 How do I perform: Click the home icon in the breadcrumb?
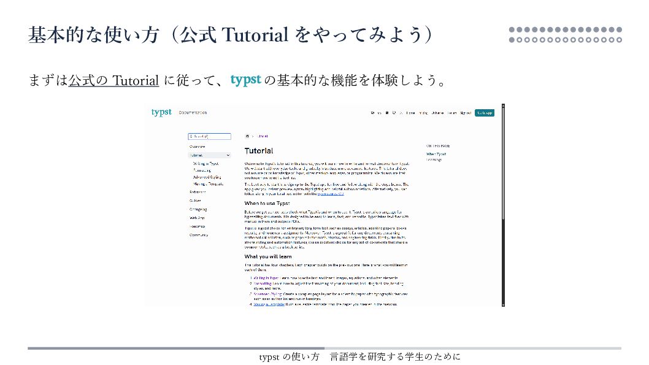[247, 136]
